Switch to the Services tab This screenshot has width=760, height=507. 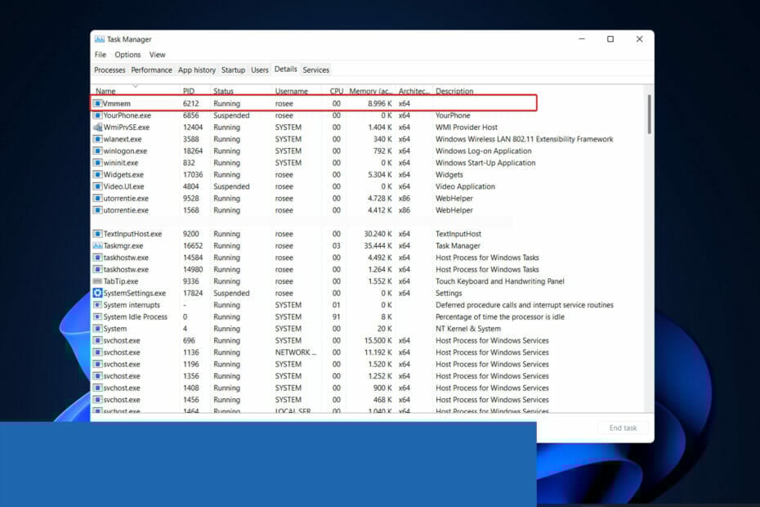click(315, 70)
